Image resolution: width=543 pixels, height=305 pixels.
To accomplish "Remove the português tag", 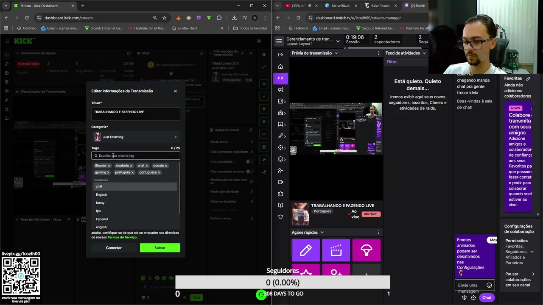I will coord(132,172).
